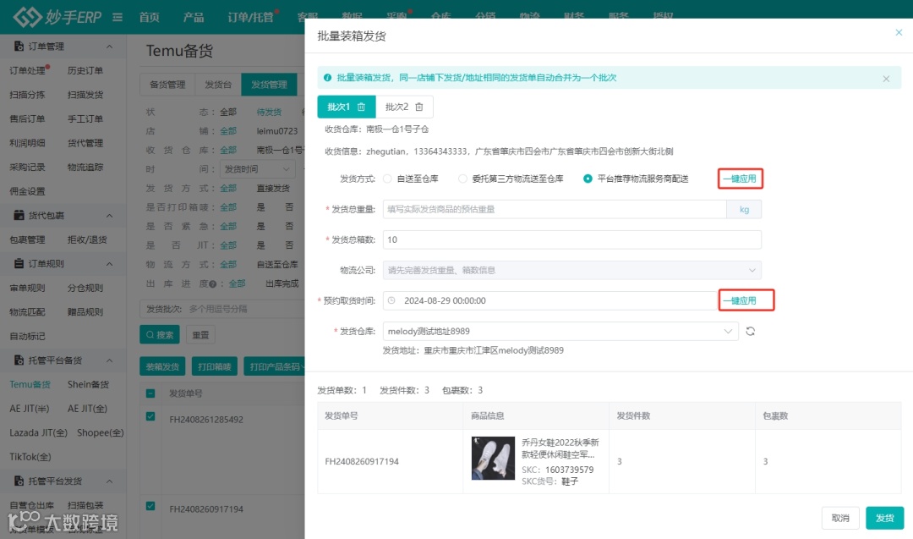The width and height of the screenshot is (913, 539).
Task: Click the 打印箱唛 button
Action: coord(214,366)
